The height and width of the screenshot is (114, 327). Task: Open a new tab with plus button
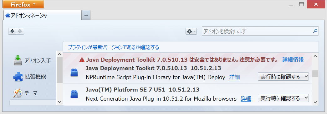click(x=86, y=15)
